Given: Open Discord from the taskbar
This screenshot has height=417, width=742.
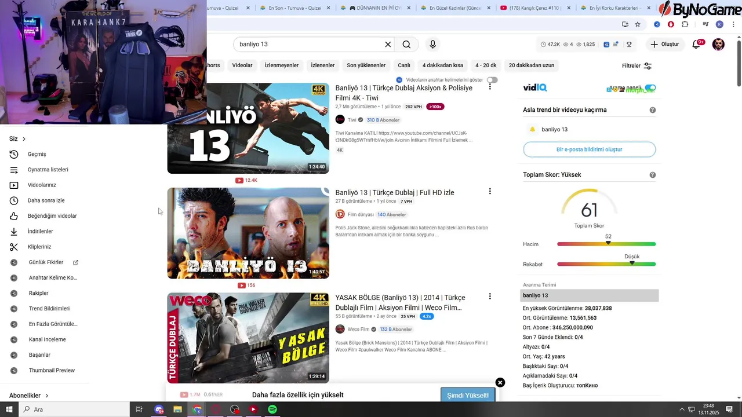Looking at the screenshot, I should (x=159, y=409).
